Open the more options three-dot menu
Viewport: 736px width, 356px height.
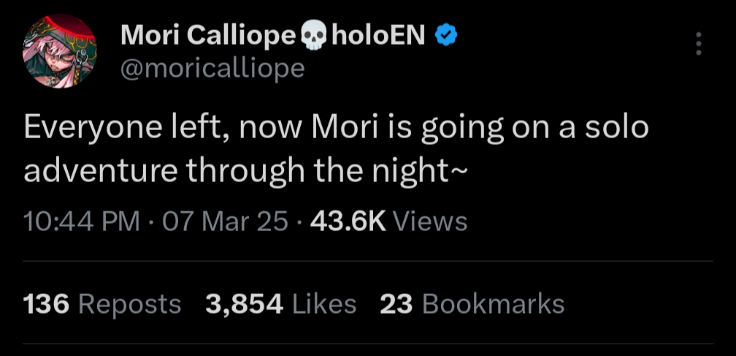(699, 44)
